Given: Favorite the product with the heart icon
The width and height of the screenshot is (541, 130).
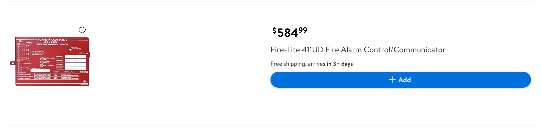Looking at the screenshot, I should 82,30.
